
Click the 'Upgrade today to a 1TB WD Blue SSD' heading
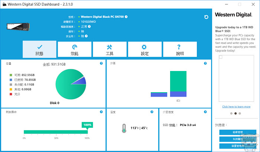234,29
